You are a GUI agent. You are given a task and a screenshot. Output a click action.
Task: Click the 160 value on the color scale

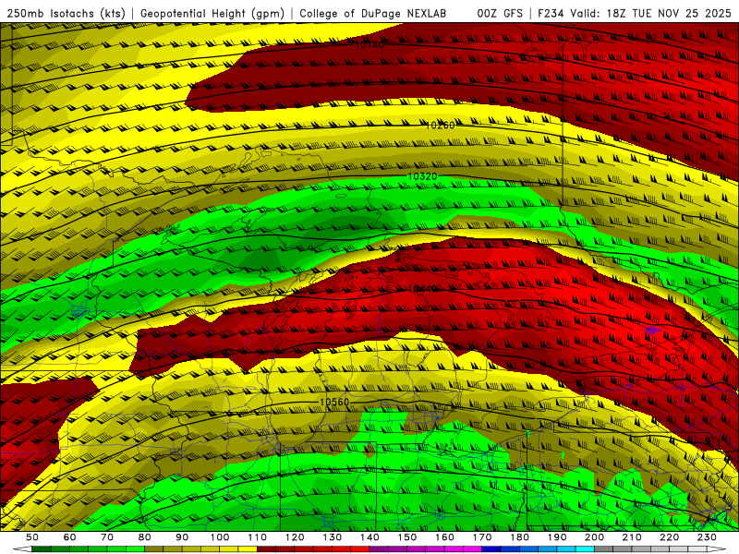point(444,537)
